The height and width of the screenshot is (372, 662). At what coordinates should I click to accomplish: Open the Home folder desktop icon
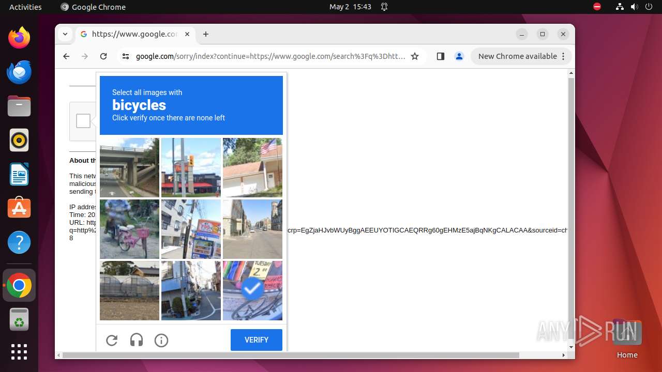coord(627,339)
